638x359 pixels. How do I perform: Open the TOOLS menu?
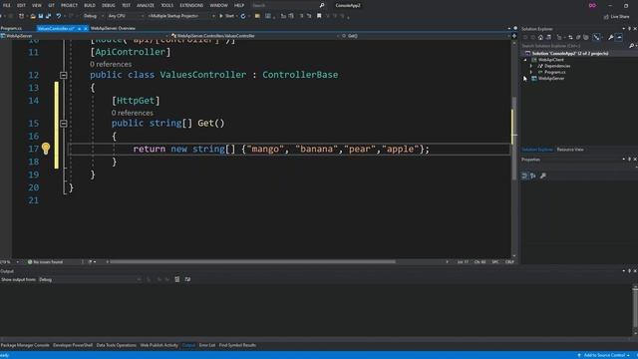(x=166, y=5)
